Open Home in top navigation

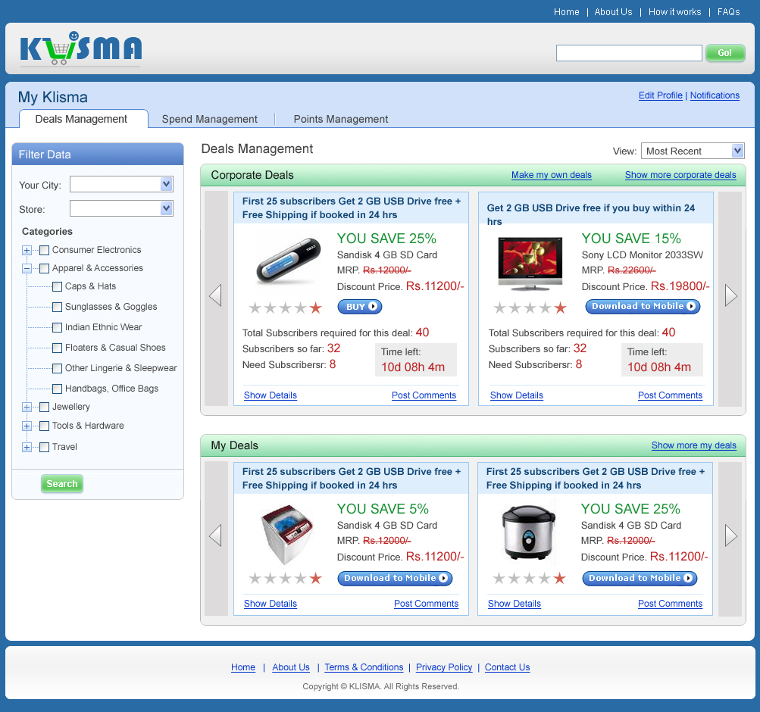coord(567,11)
